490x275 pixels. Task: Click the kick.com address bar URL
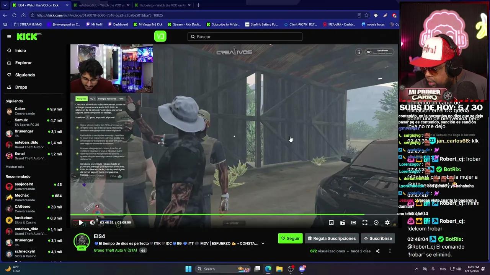(100, 15)
